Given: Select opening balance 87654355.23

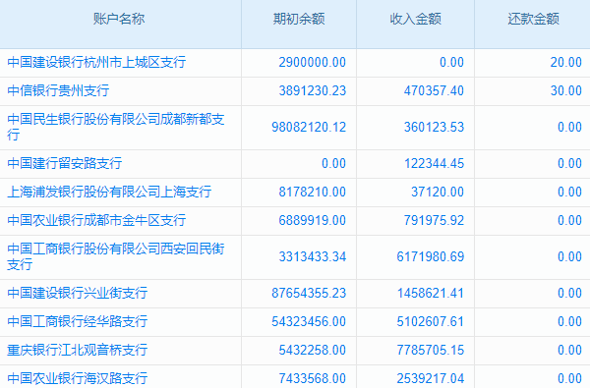Looking at the screenshot, I should 309,293.
